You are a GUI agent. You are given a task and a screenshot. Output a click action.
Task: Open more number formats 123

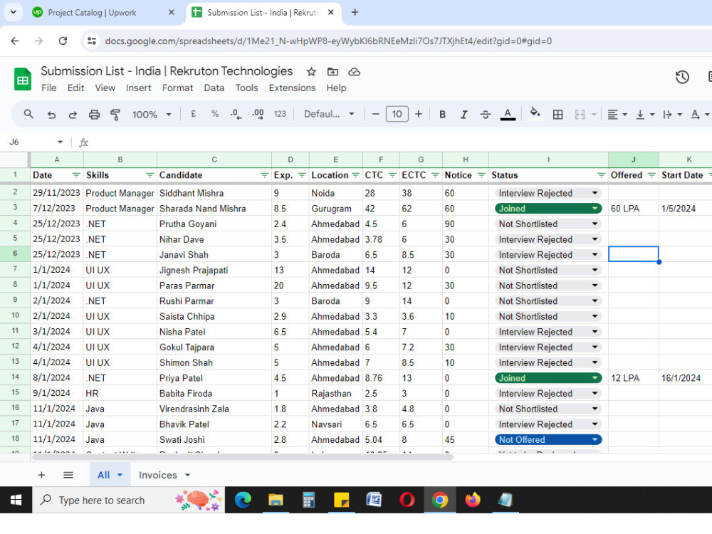point(280,114)
